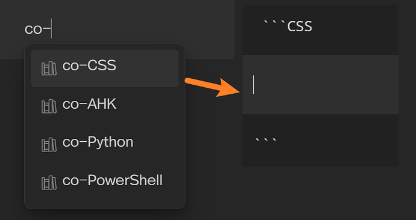The width and height of the screenshot is (416, 220).
Task: Click empty space below co-PowerShell in popup
Action: coord(105,205)
